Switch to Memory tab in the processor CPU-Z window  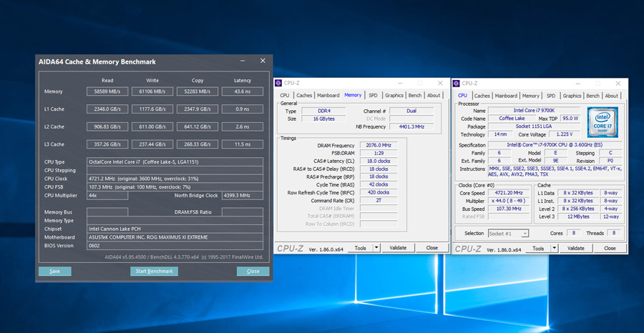pyautogui.click(x=531, y=96)
